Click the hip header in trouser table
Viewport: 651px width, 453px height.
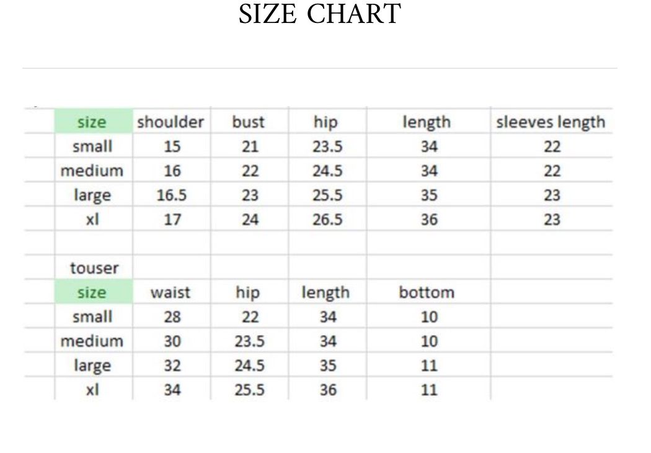coord(248,292)
